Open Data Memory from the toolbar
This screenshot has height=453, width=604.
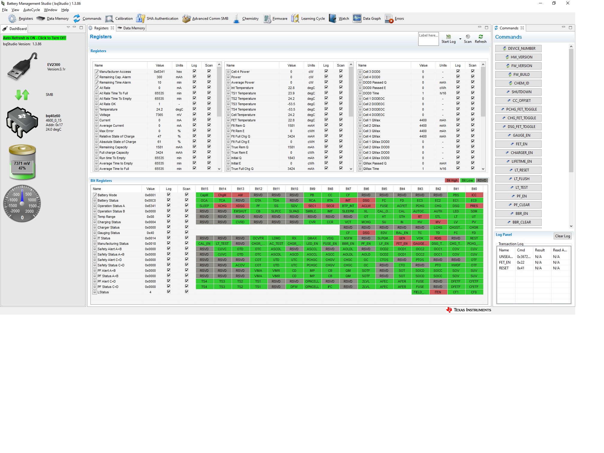pyautogui.click(x=52, y=19)
